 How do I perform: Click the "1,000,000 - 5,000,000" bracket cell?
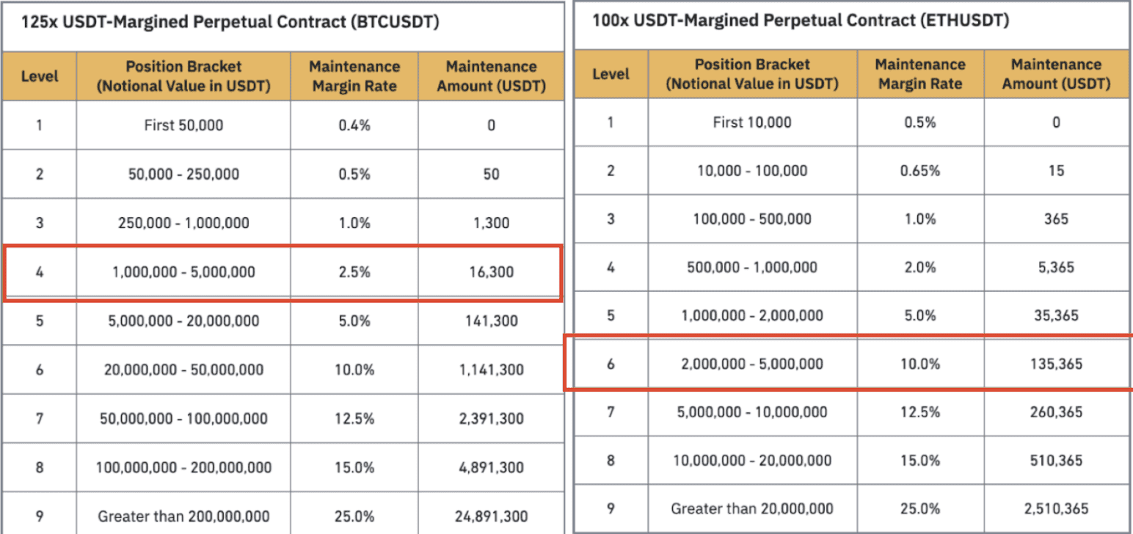coord(183,272)
